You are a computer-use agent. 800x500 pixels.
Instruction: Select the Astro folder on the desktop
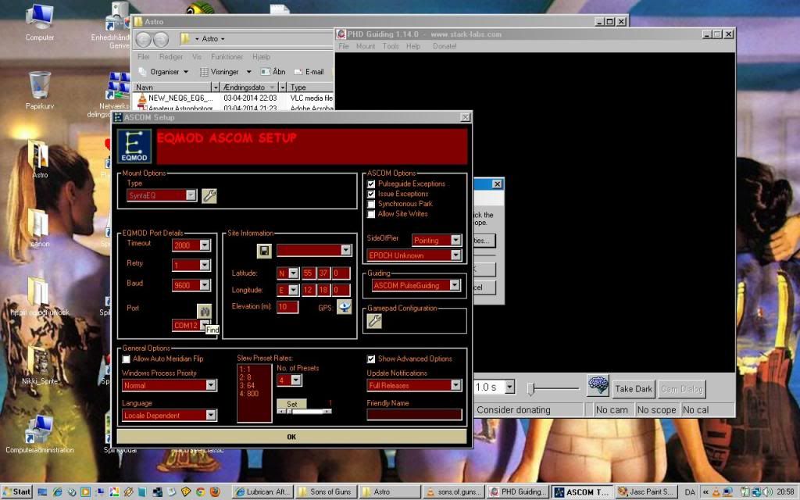click(x=39, y=159)
